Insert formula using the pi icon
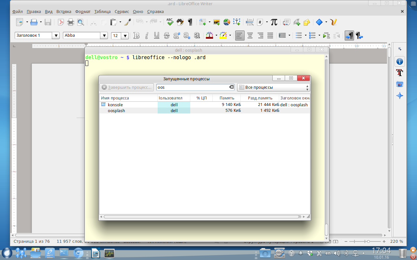The height and width of the screenshot is (260, 417). click(274, 22)
